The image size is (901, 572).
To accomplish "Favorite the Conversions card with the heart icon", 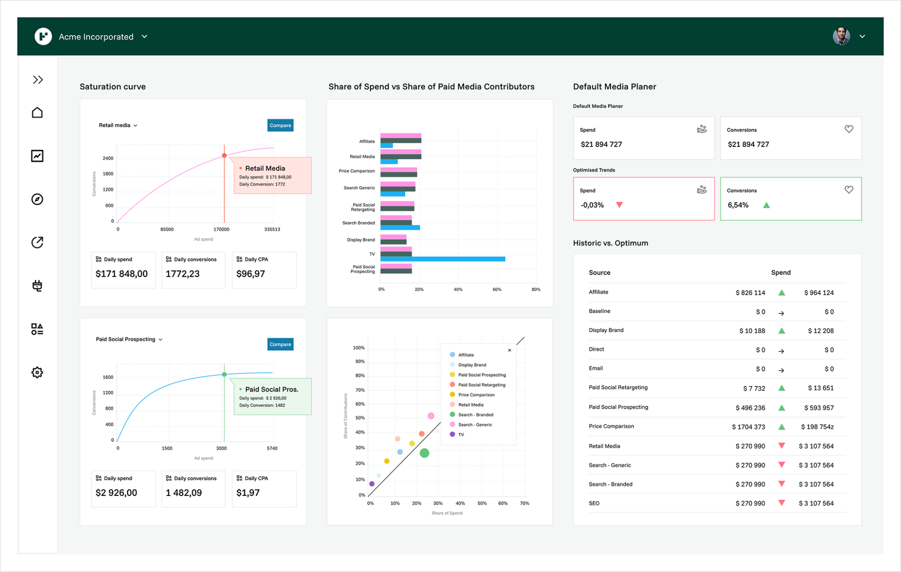I will (849, 129).
